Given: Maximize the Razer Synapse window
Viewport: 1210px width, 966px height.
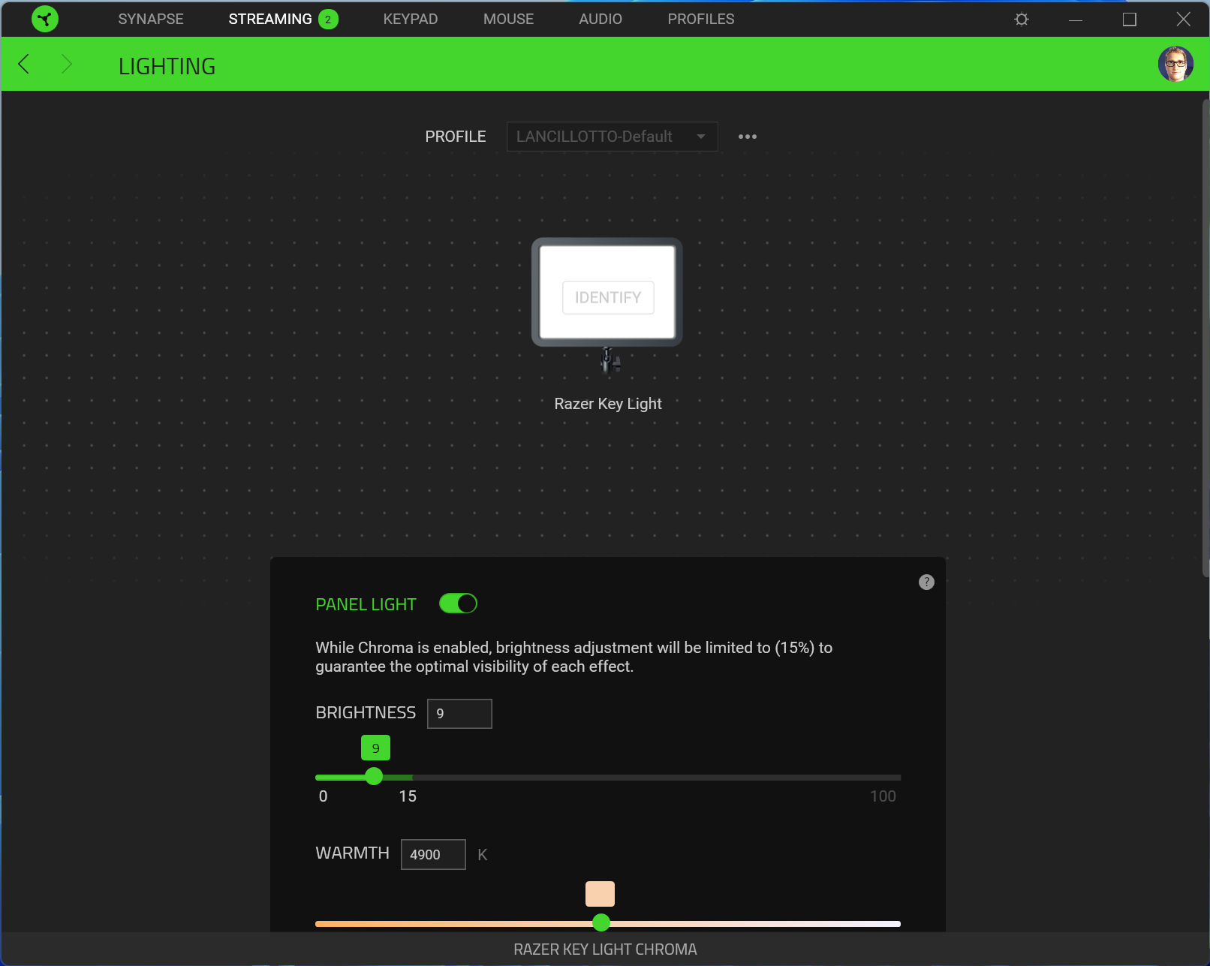Looking at the screenshot, I should point(1130,20).
